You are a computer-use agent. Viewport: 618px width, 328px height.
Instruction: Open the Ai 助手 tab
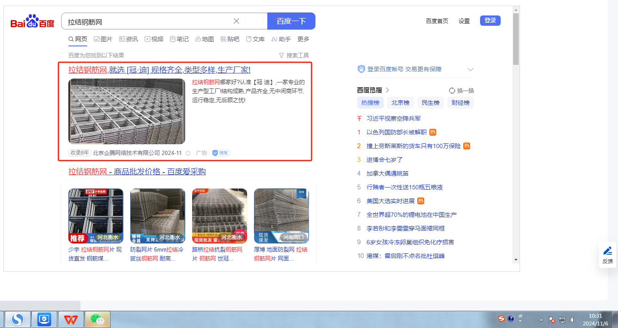pyautogui.click(x=281, y=39)
